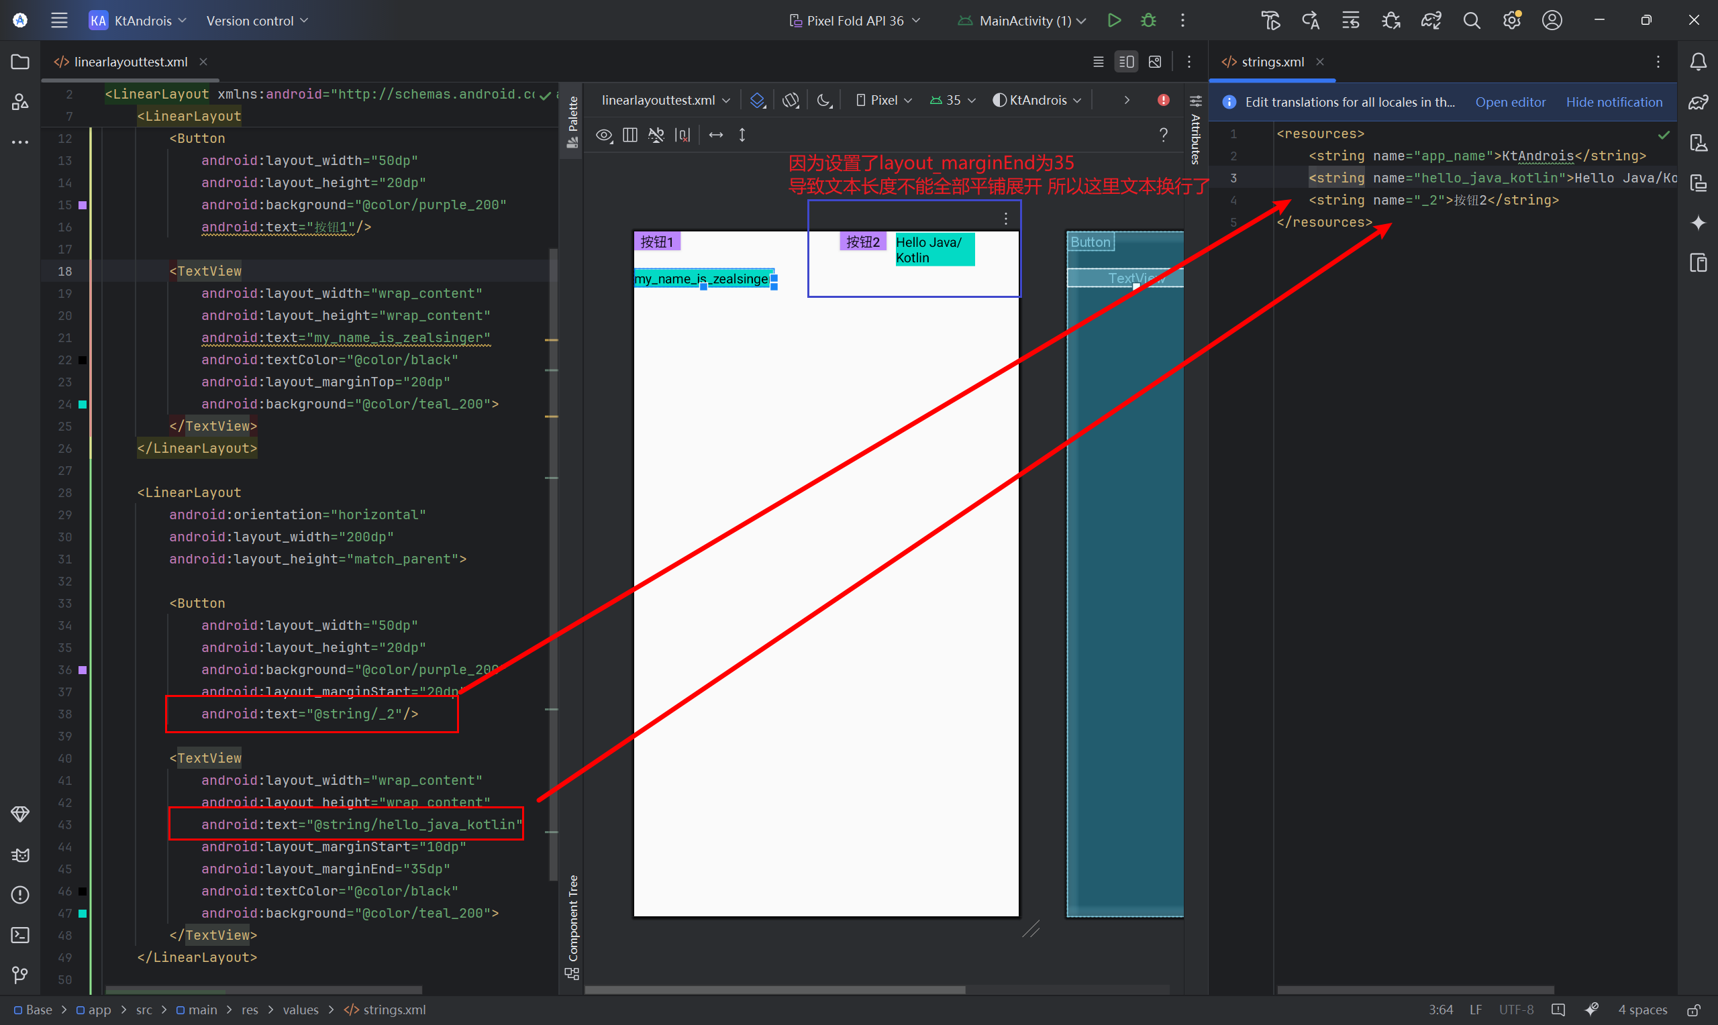This screenshot has height=1025, width=1718.
Task: Click the 4 spaces indent indicator
Action: tap(1642, 1010)
